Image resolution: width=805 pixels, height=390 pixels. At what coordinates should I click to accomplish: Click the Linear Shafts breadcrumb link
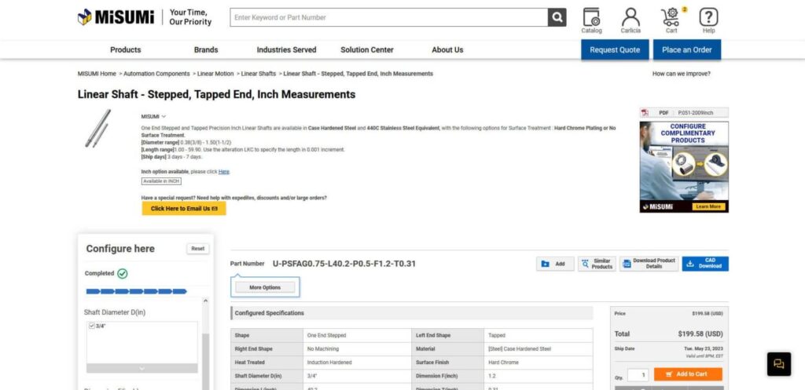(259, 74)
